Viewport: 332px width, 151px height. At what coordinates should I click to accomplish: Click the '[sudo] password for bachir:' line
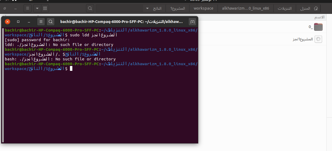(37, 40)
